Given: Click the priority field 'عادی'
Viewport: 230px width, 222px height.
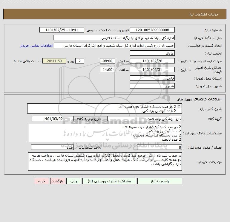Looking at the screenshot, I should (152, 53).
